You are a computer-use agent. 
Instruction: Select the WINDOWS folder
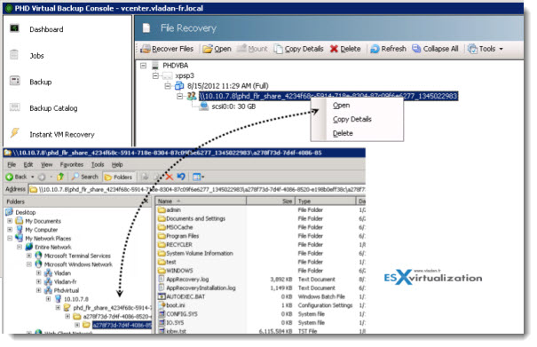click(x=179, y=271)
